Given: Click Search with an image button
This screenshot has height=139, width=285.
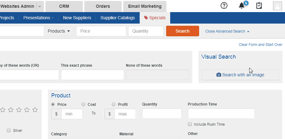Looking at the screenshot, I should pos(241,75).
